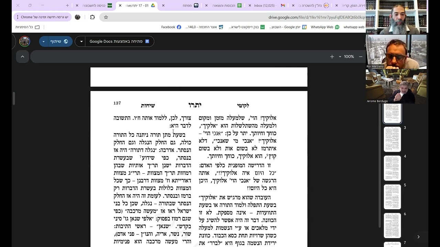The height and width of the screenshot is (247, 440).
Task: Open a new Chrome tab with plus button
Action: pyautogui.click(x=67, y=5)
